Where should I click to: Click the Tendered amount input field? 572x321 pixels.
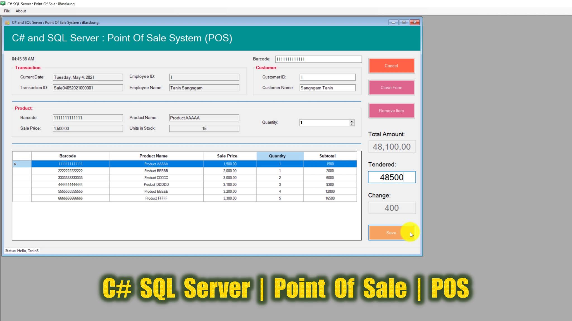pos(392,177)
